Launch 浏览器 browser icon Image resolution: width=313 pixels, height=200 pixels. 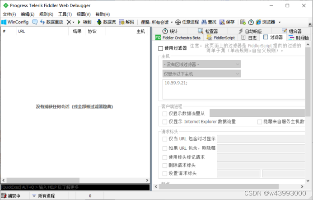(x=266, y=22)
